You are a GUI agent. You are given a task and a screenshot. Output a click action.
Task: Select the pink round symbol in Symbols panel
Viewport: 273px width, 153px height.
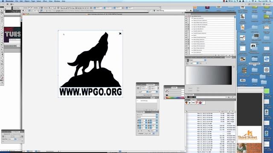point(200,103)
